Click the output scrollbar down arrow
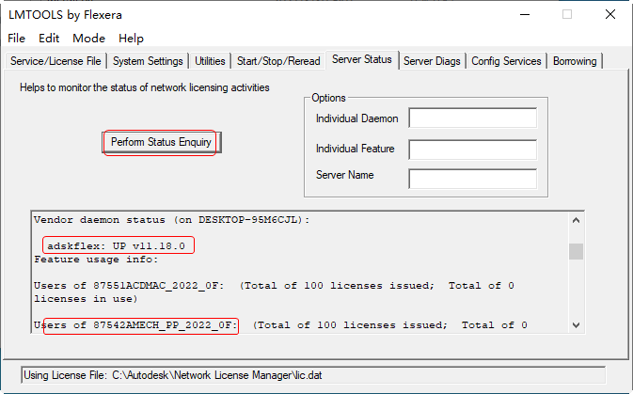 (576, 325)
